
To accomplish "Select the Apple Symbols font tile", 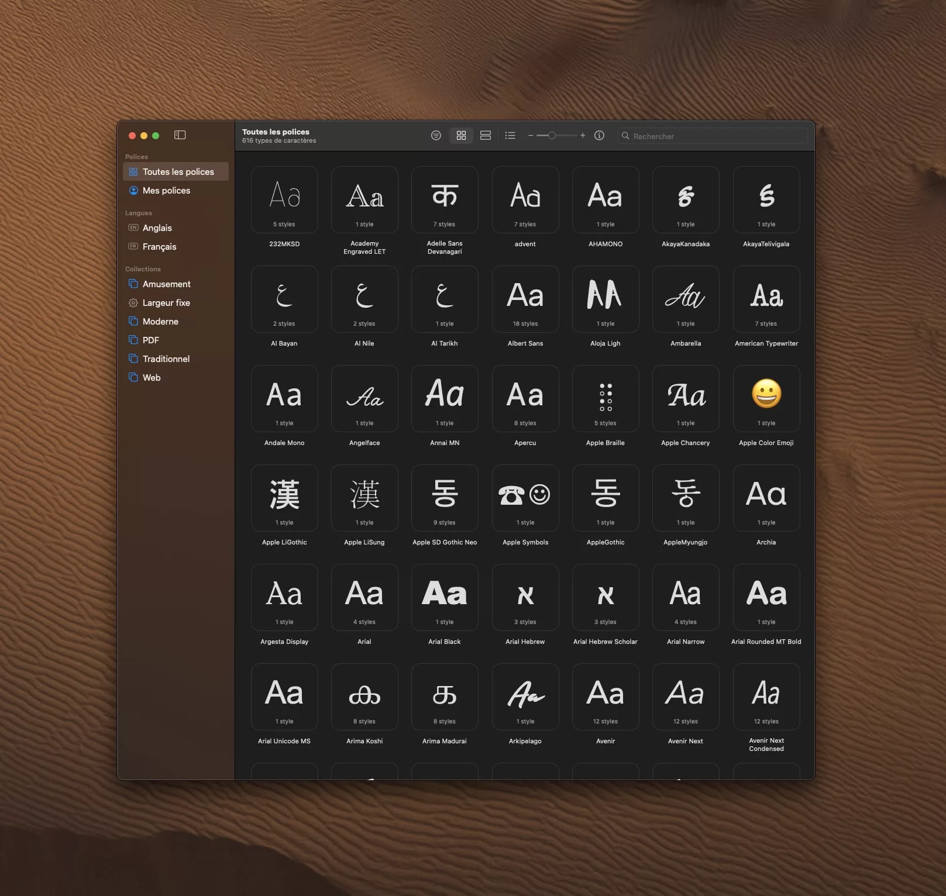I will [x=525, y=498].
